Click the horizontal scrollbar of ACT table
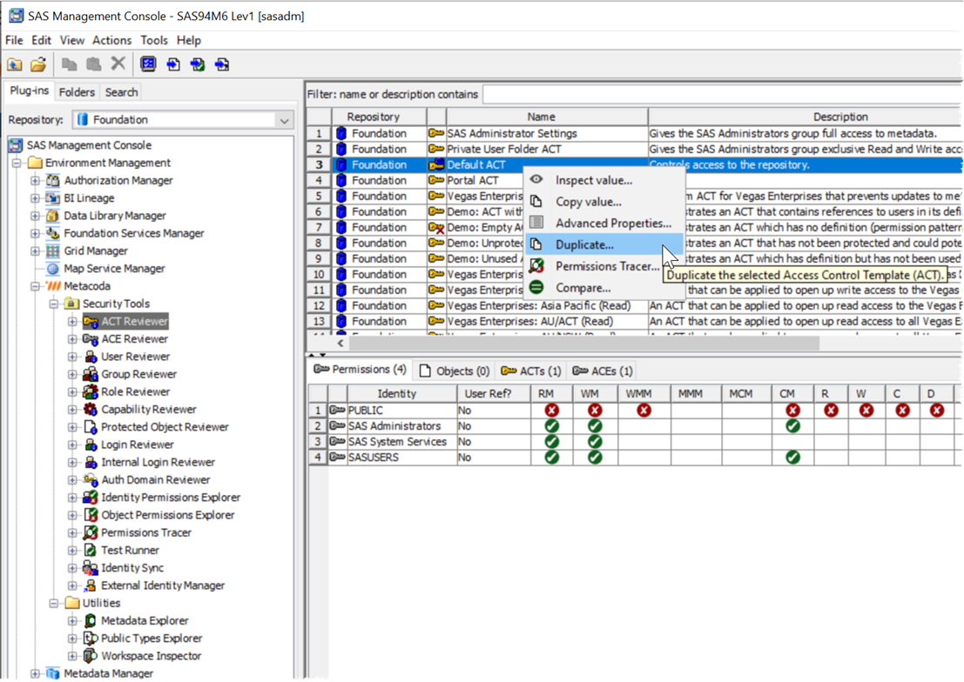This screenshot has height=682, width=964. [x=584, y=344]
